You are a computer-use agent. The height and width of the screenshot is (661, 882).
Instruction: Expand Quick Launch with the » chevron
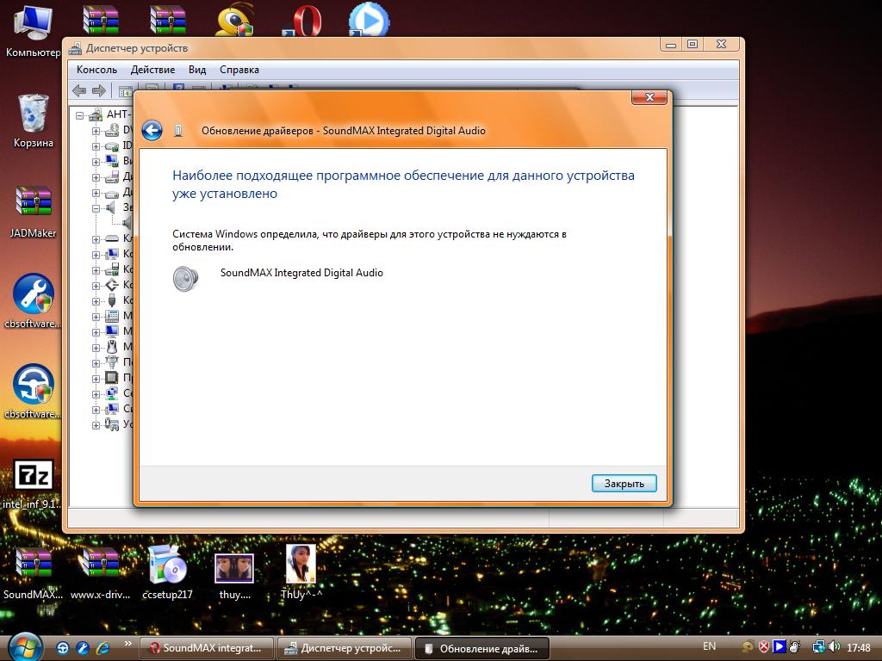[127, 644]
